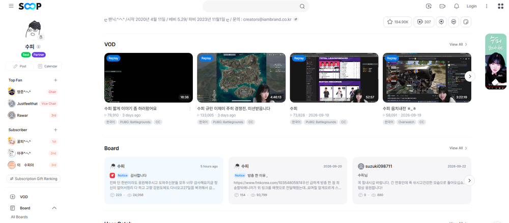Screen dimensions: 509x223
Task: Click the Best badge
Action: (26, 55)
